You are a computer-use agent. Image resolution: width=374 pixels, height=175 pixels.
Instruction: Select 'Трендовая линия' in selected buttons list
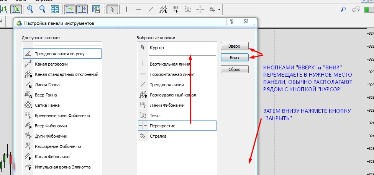(177, 85)
